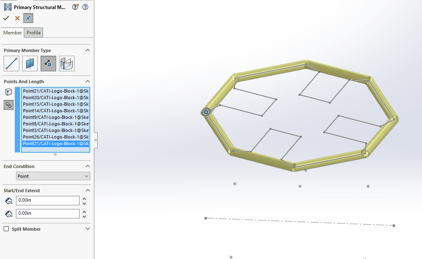Screen dimensions: 422x259
Task: Collapse the End Condition section
Action: (x=87, y=166)
